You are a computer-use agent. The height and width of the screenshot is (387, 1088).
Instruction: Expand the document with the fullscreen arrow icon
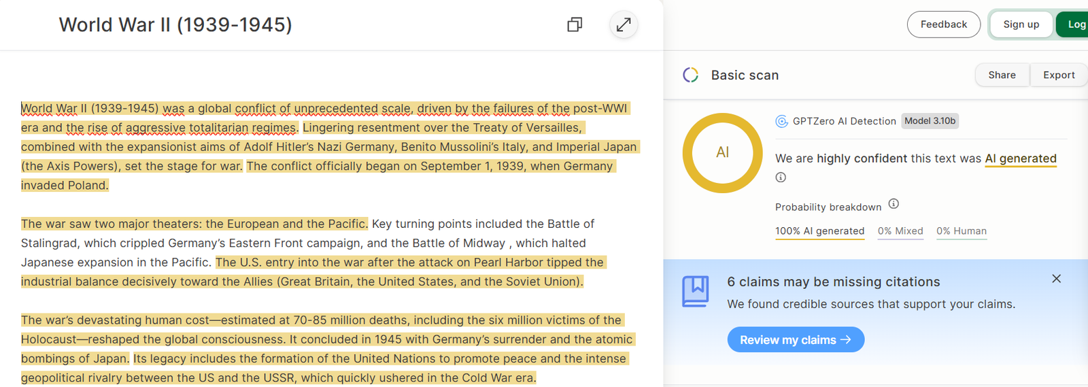click(624, 25)
